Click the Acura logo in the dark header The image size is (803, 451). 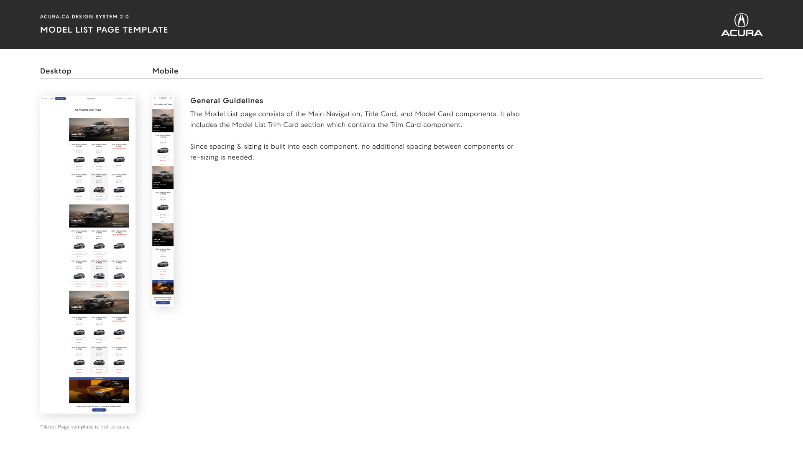click(x=742, y=25)
